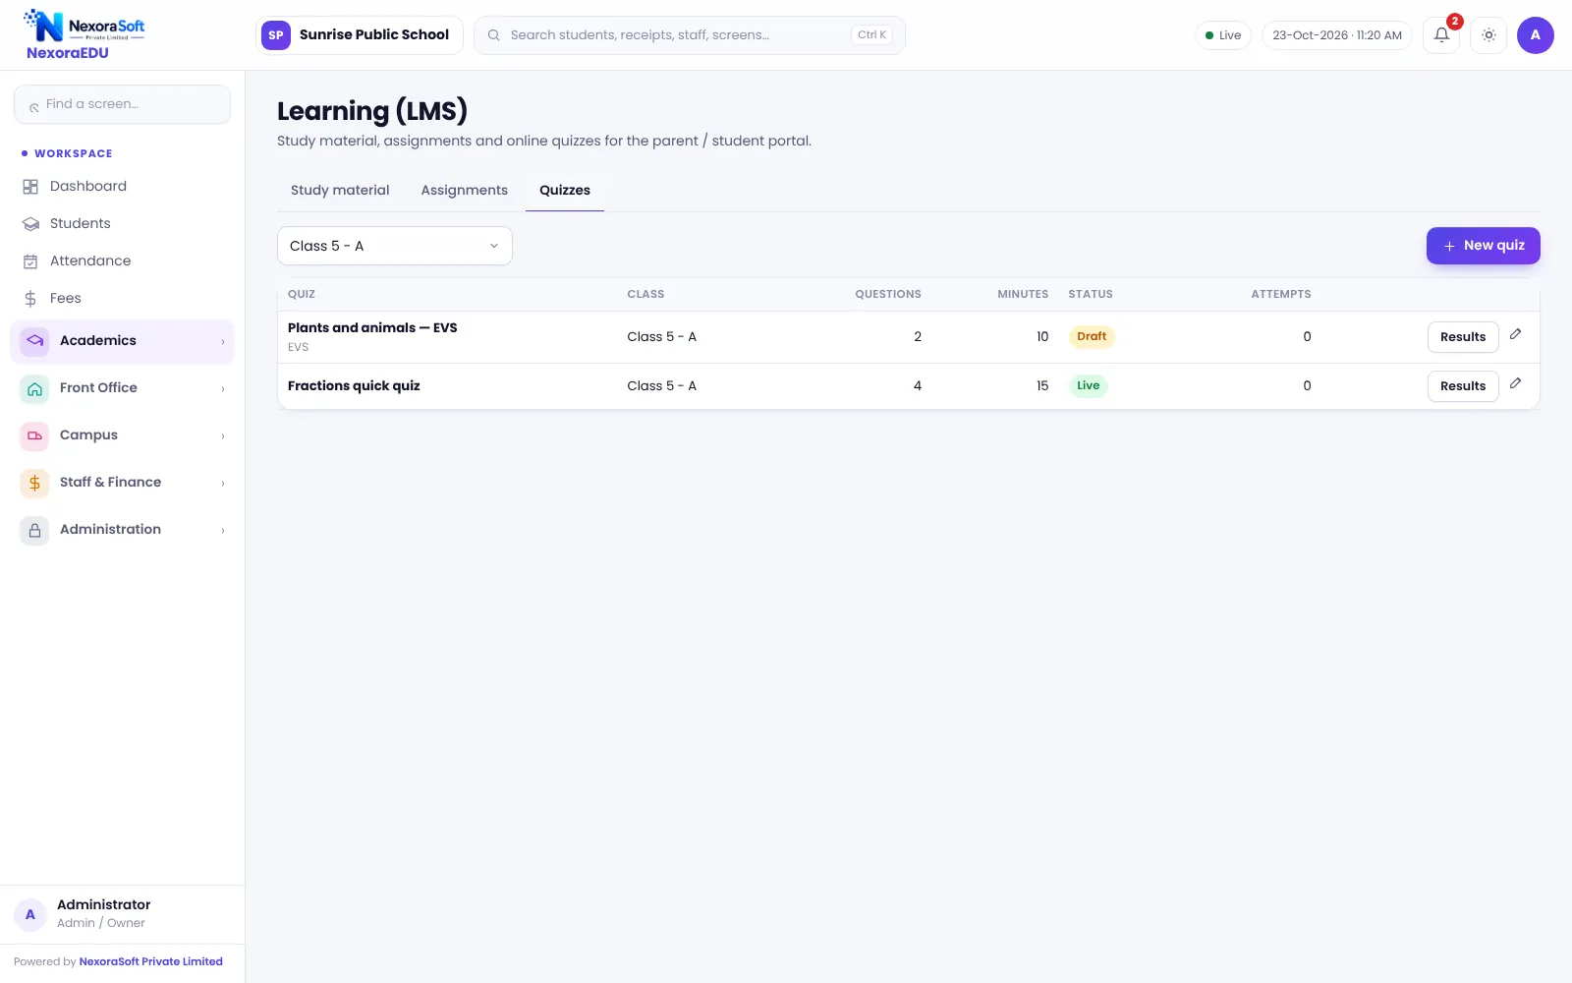The width and height of the screenshot is (1572, 983).
Task: Expand the Front Office section chevron
Action: pos(223,389)
